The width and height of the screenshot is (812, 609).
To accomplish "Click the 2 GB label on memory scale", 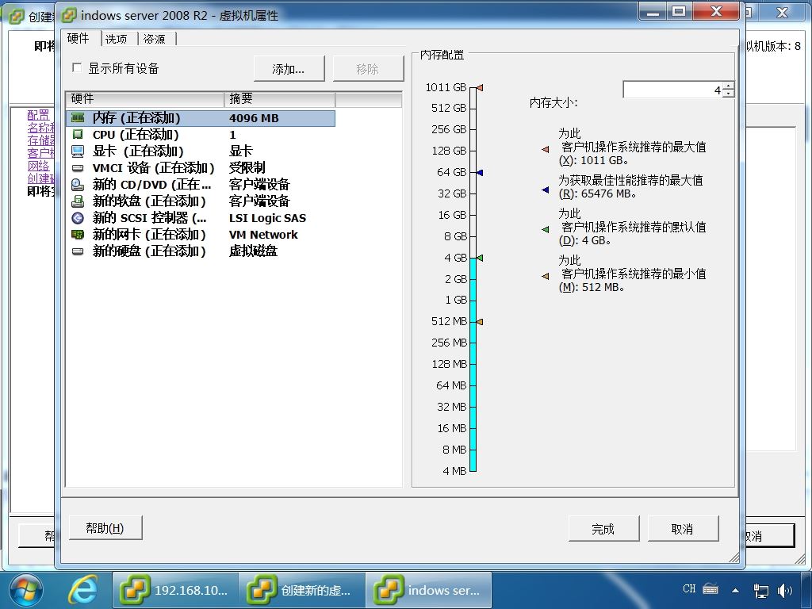I will click(x=456, y=279).
